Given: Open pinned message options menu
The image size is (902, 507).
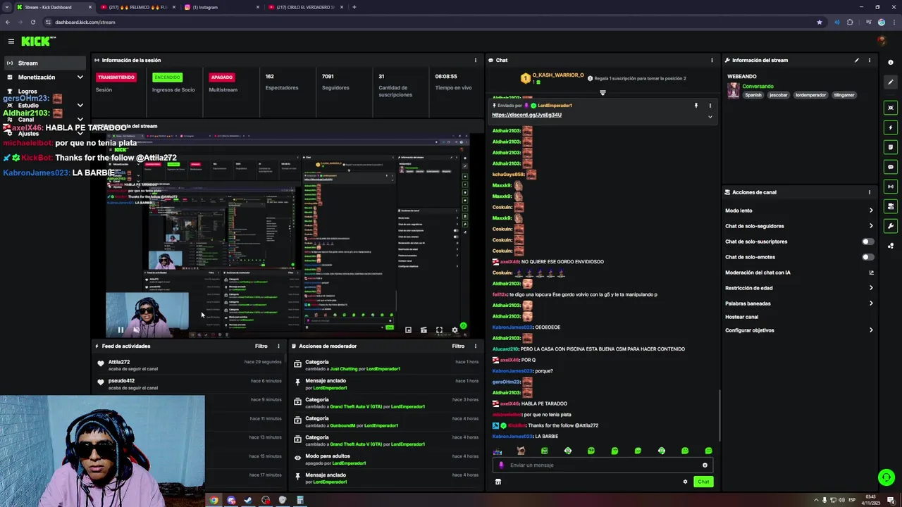Looking at the screenshot, I should [x=710, y=106].
